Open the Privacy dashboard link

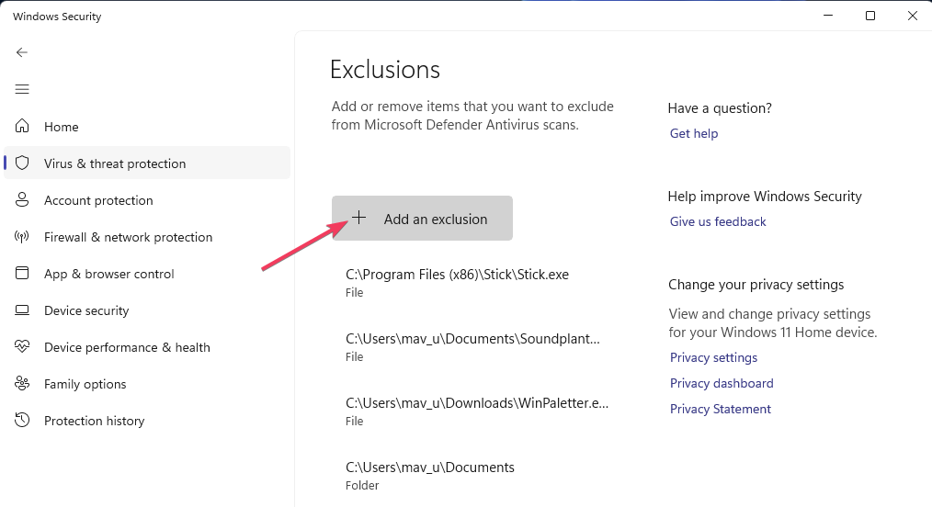[722, 383]
